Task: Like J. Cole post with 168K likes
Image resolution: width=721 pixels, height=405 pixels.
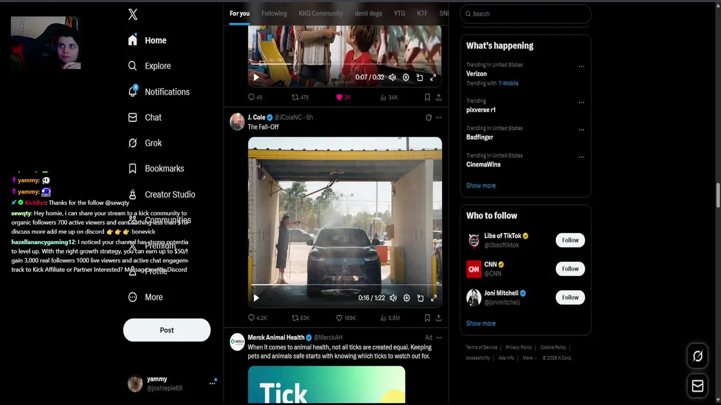Action: click(x=346, y=318)
